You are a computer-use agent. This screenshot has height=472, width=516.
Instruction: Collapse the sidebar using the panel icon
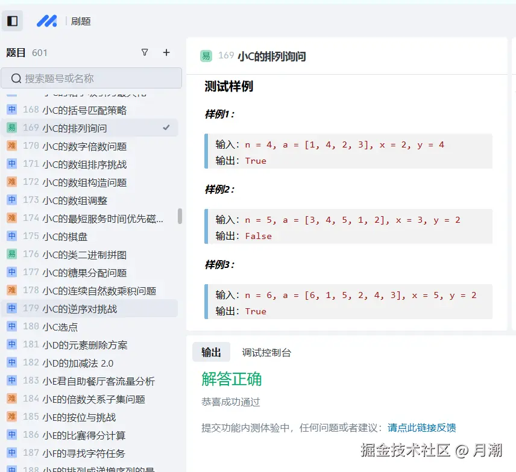[12, 20]
